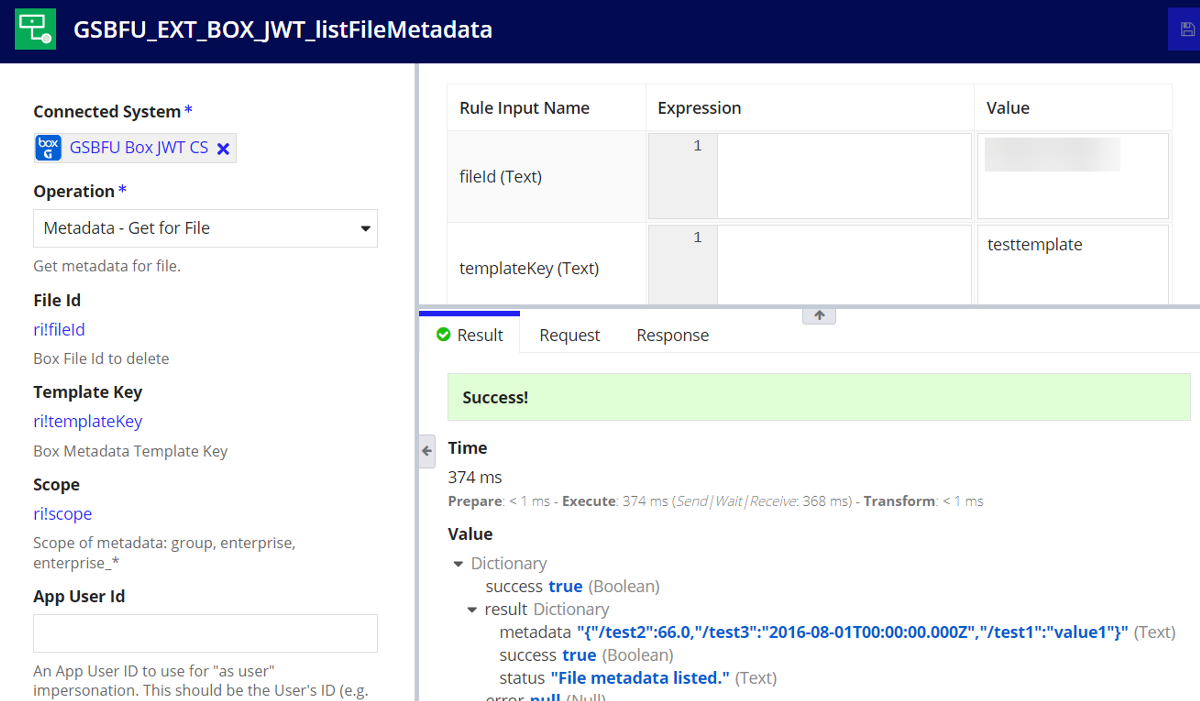This screenshot has height=701, width=1200.
Task: Switch to the Response tab
Action: pyautogui.click(x=673, y=335)
